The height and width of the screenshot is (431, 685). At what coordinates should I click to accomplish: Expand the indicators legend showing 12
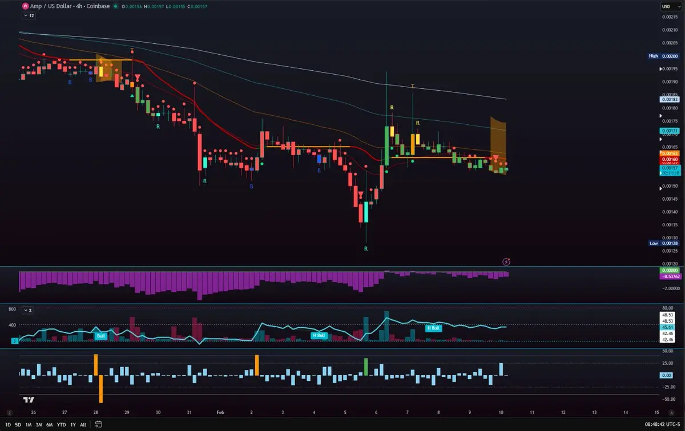[29, 17]
